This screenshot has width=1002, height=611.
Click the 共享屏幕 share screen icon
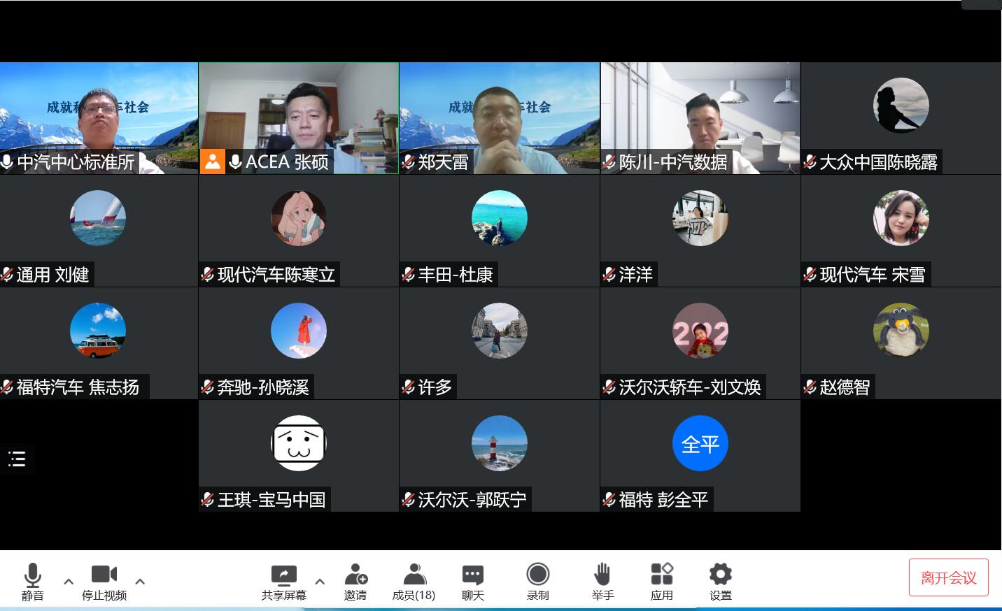pyautogui.click(x=283, y=575)
